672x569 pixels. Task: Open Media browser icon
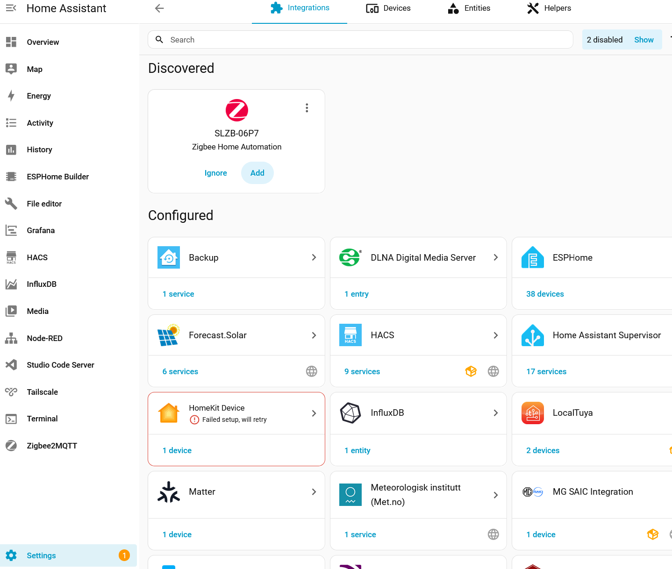coord(11,311)
